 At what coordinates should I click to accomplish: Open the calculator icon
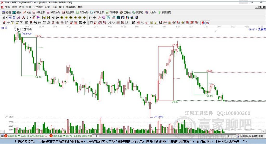coord(118,18)
